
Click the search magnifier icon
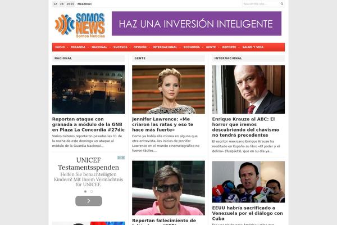point(282,4)
